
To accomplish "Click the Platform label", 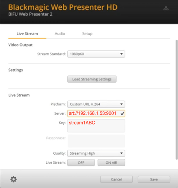I will [58, 104].
